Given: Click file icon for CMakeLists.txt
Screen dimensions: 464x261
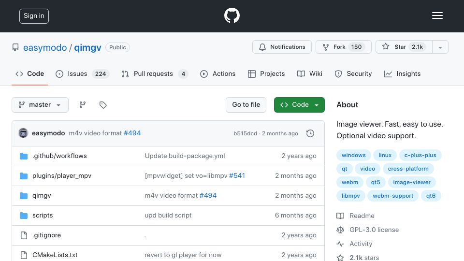Looking at the screenshot, I should point(24,255).
